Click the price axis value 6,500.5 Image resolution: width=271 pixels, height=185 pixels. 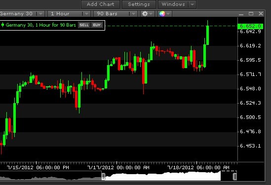(x=250, y=117)
